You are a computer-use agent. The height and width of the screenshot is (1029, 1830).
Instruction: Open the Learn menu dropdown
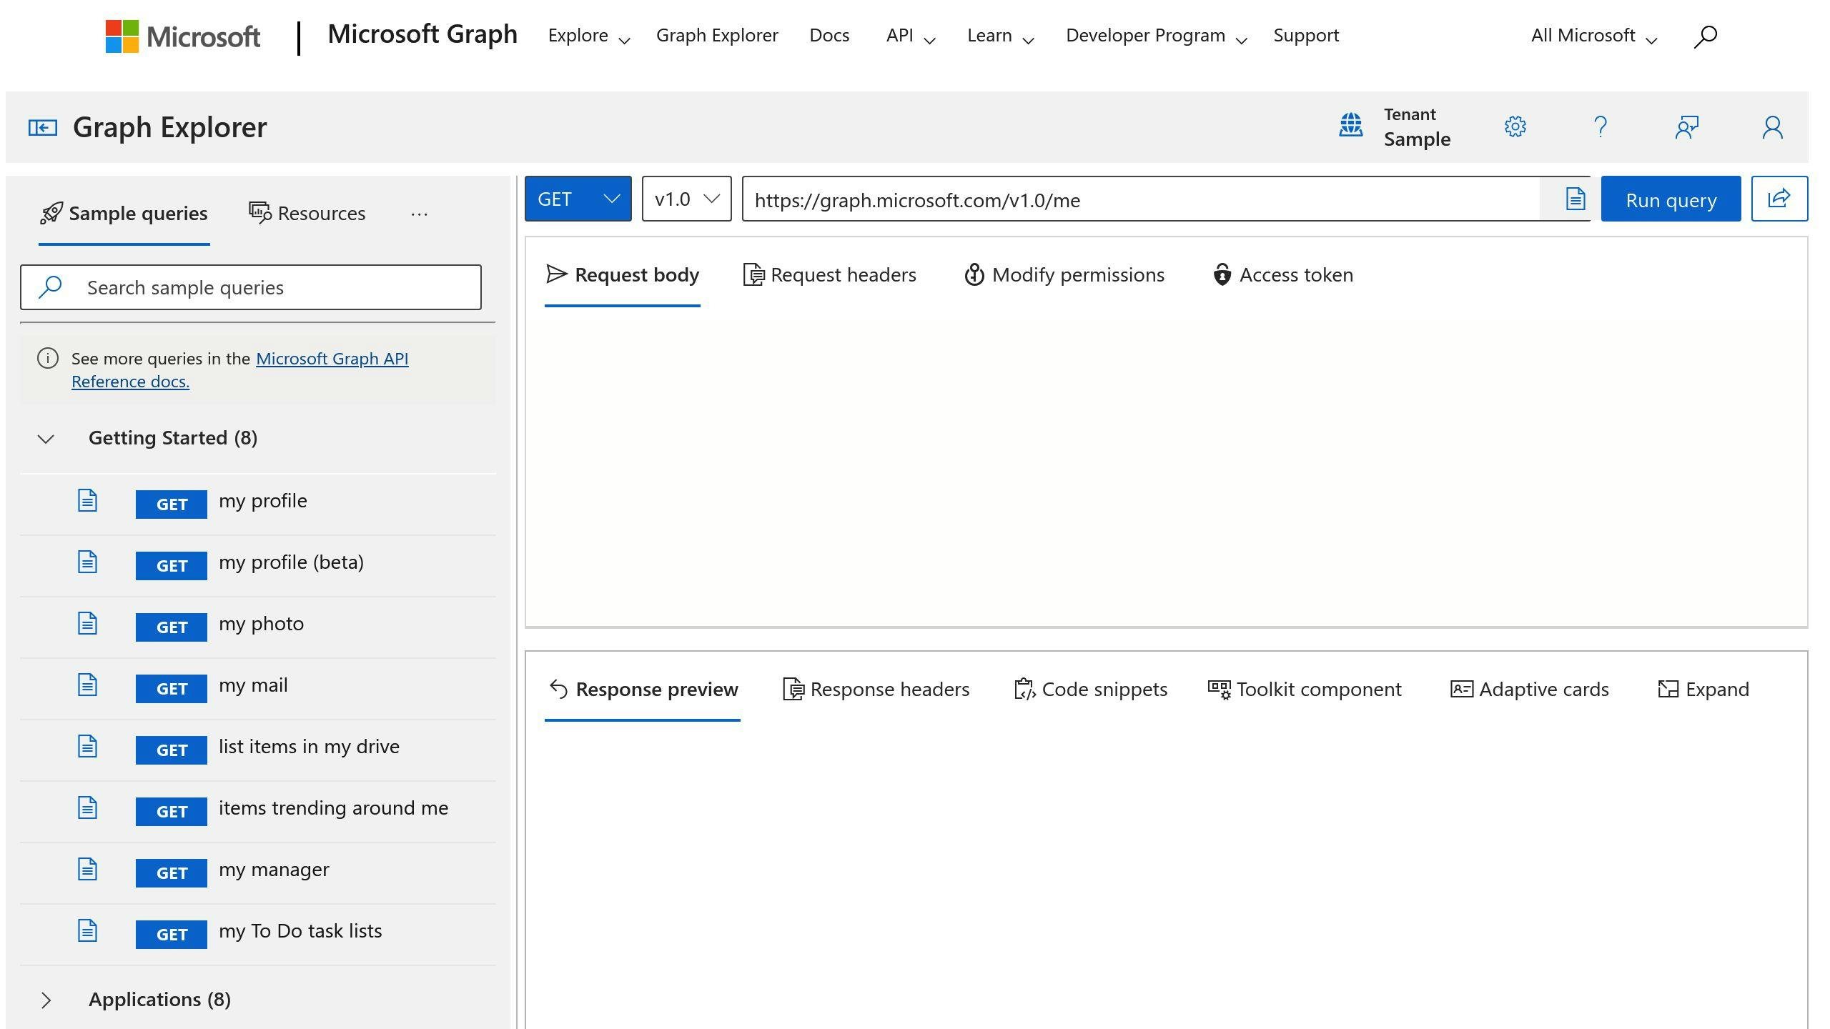pos(1001,36)
